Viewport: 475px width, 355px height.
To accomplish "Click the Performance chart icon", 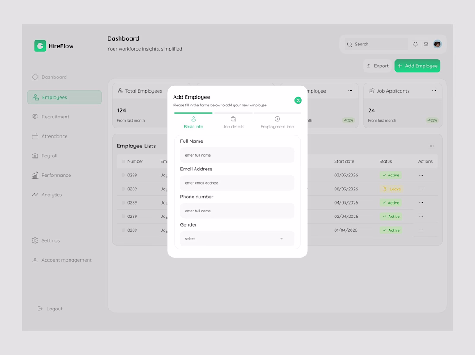I will click(x=35, y=175).
